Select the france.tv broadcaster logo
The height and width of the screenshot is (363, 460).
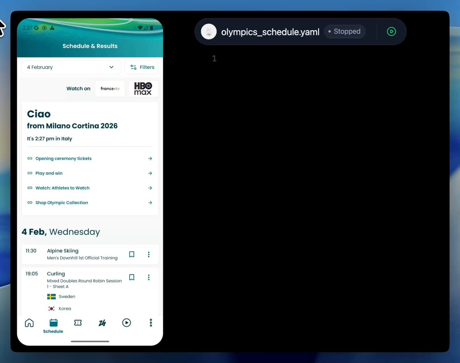pos(110,89)
